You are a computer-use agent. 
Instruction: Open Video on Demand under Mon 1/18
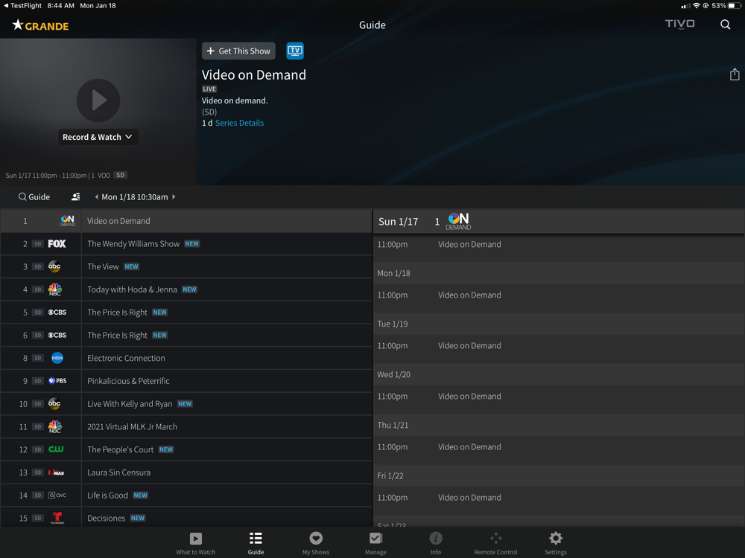[559, 298]
